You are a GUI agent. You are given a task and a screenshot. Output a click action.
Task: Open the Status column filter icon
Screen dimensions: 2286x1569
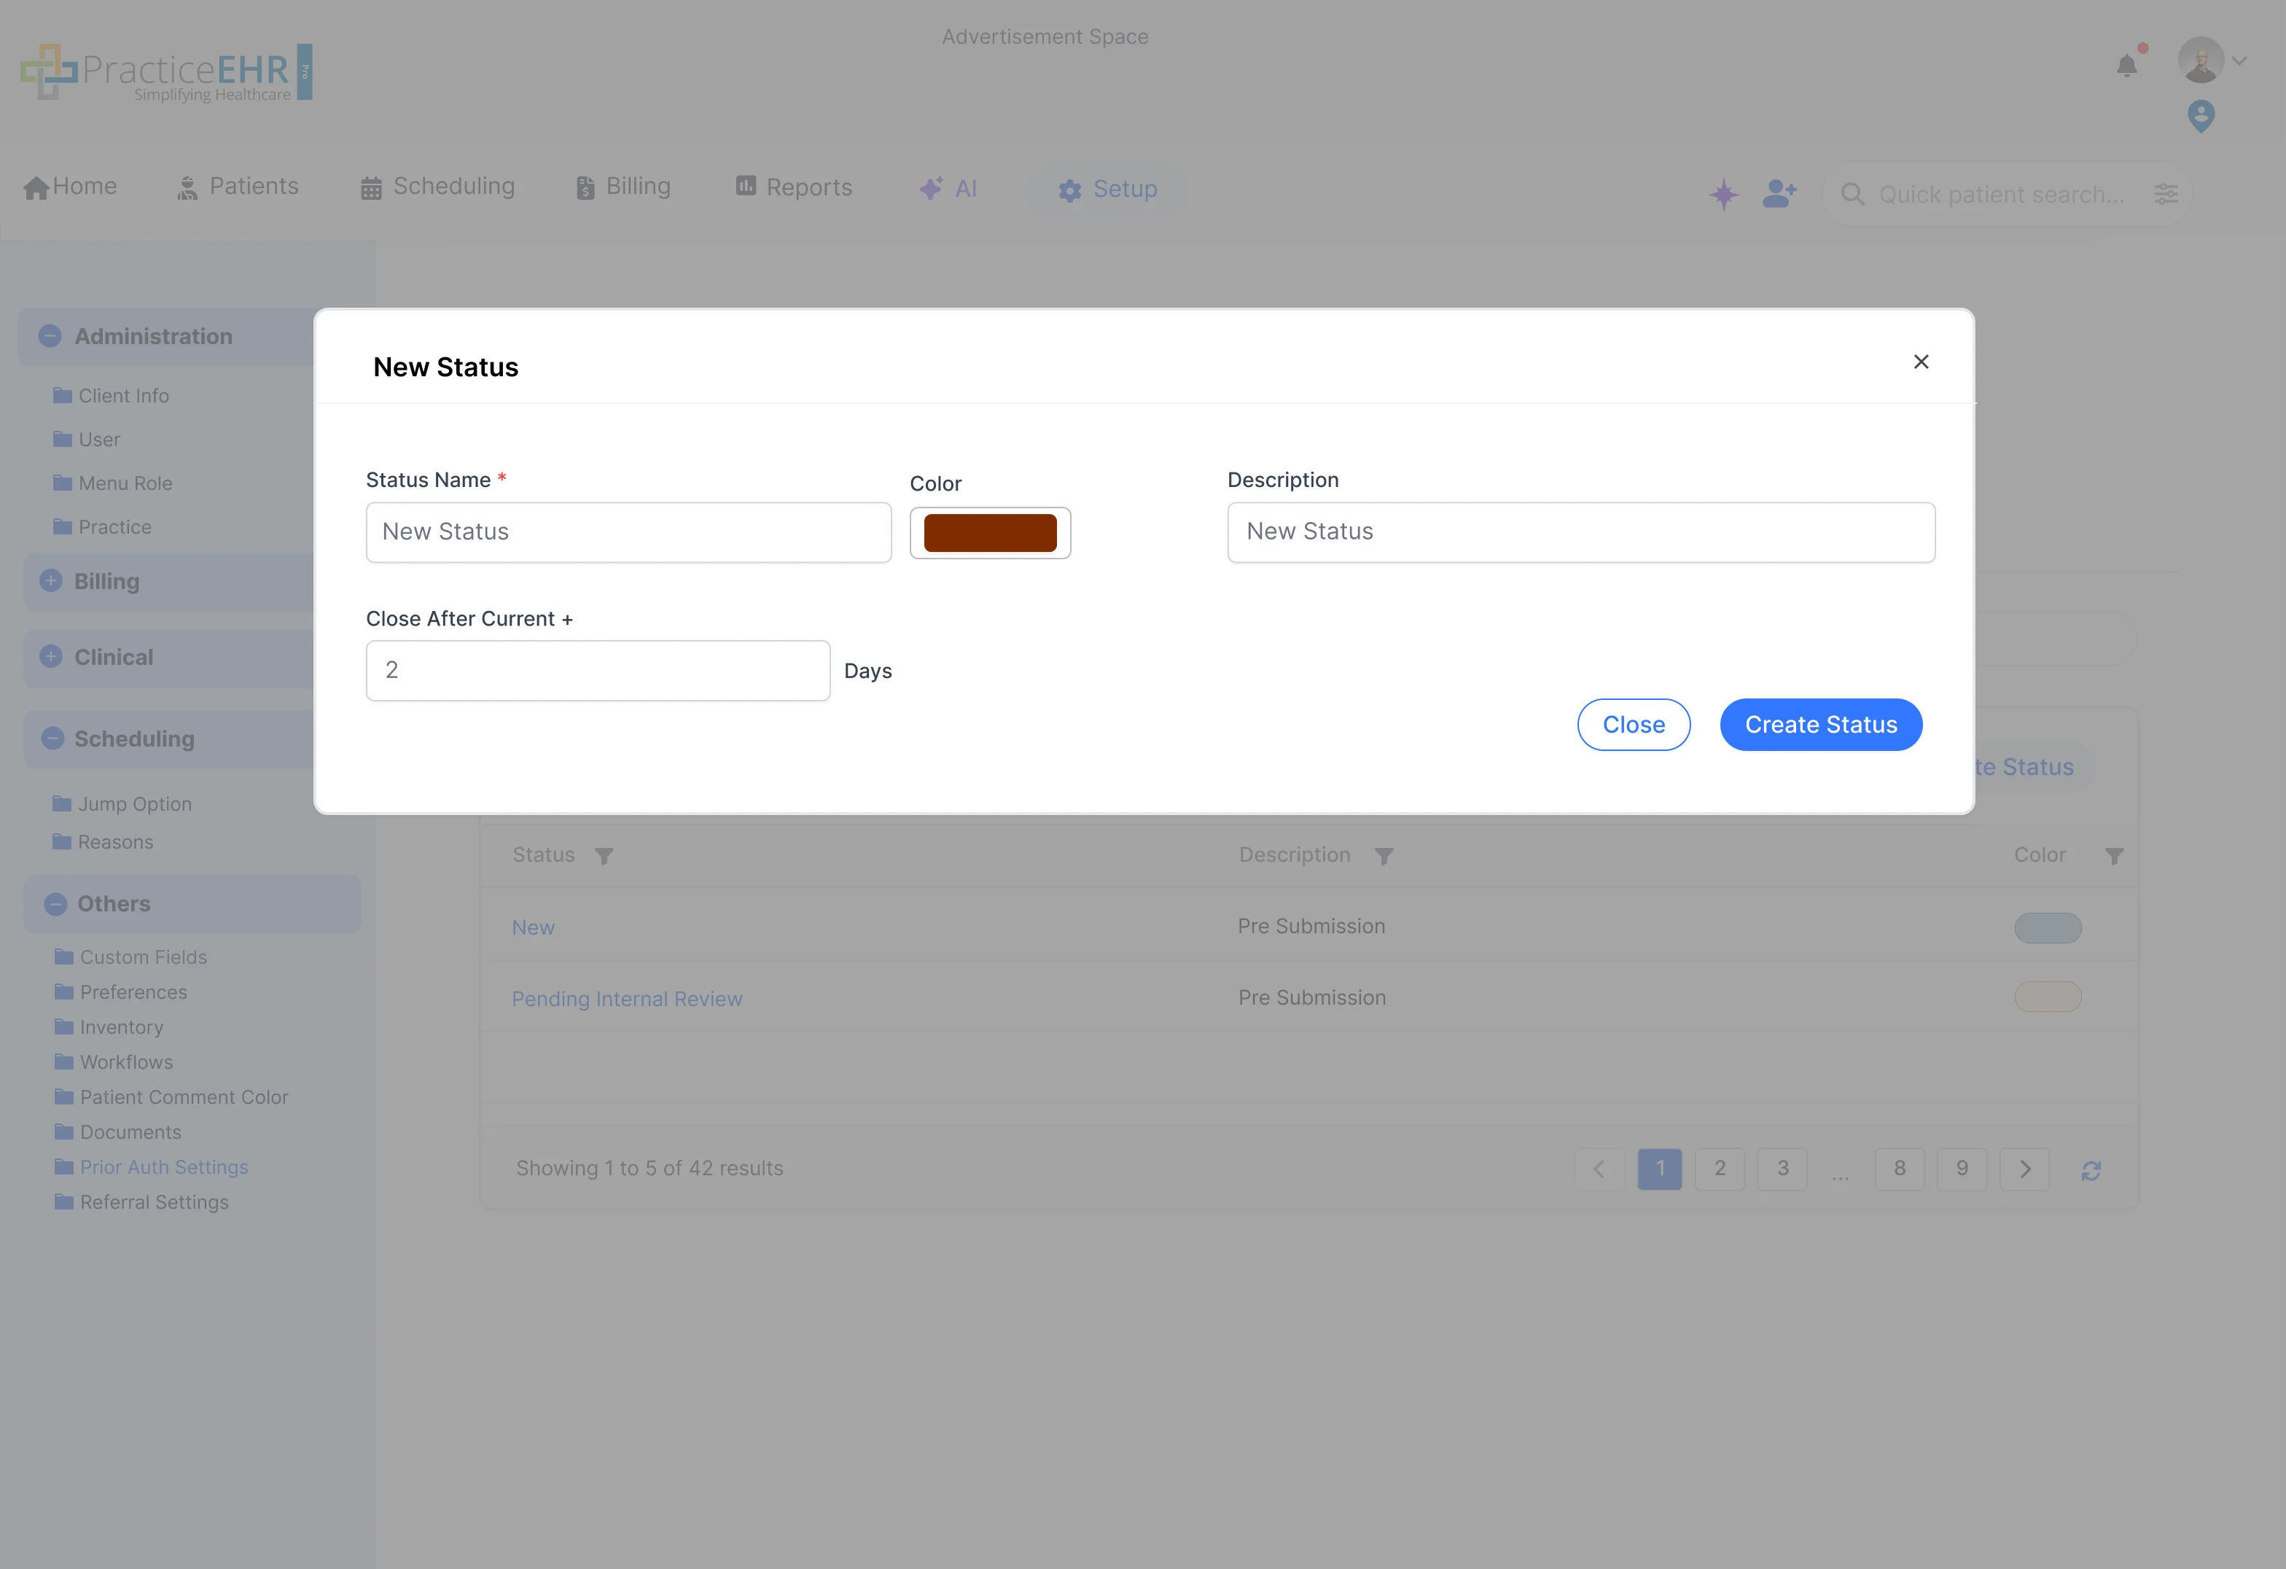point(604,854)
